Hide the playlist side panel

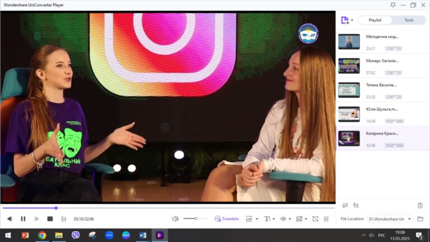point(328,219)
